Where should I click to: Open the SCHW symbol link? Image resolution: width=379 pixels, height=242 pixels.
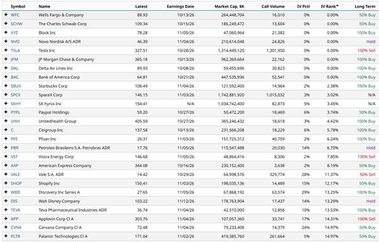(16, 24)
